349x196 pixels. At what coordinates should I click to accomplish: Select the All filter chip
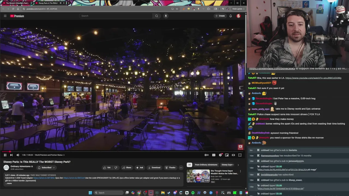pos(189,165)
